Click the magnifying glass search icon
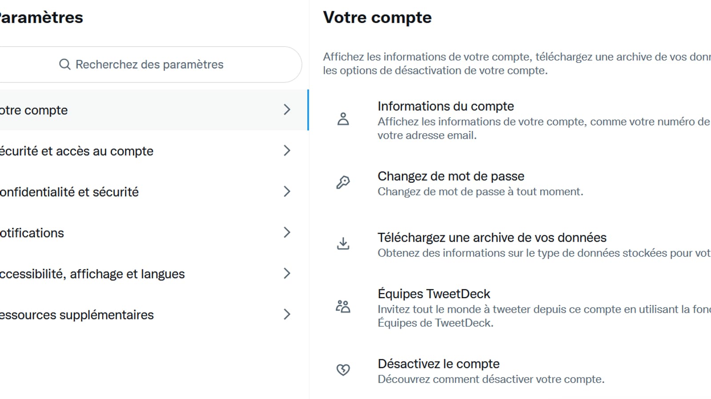711x399 pixels. pos(65,64)
